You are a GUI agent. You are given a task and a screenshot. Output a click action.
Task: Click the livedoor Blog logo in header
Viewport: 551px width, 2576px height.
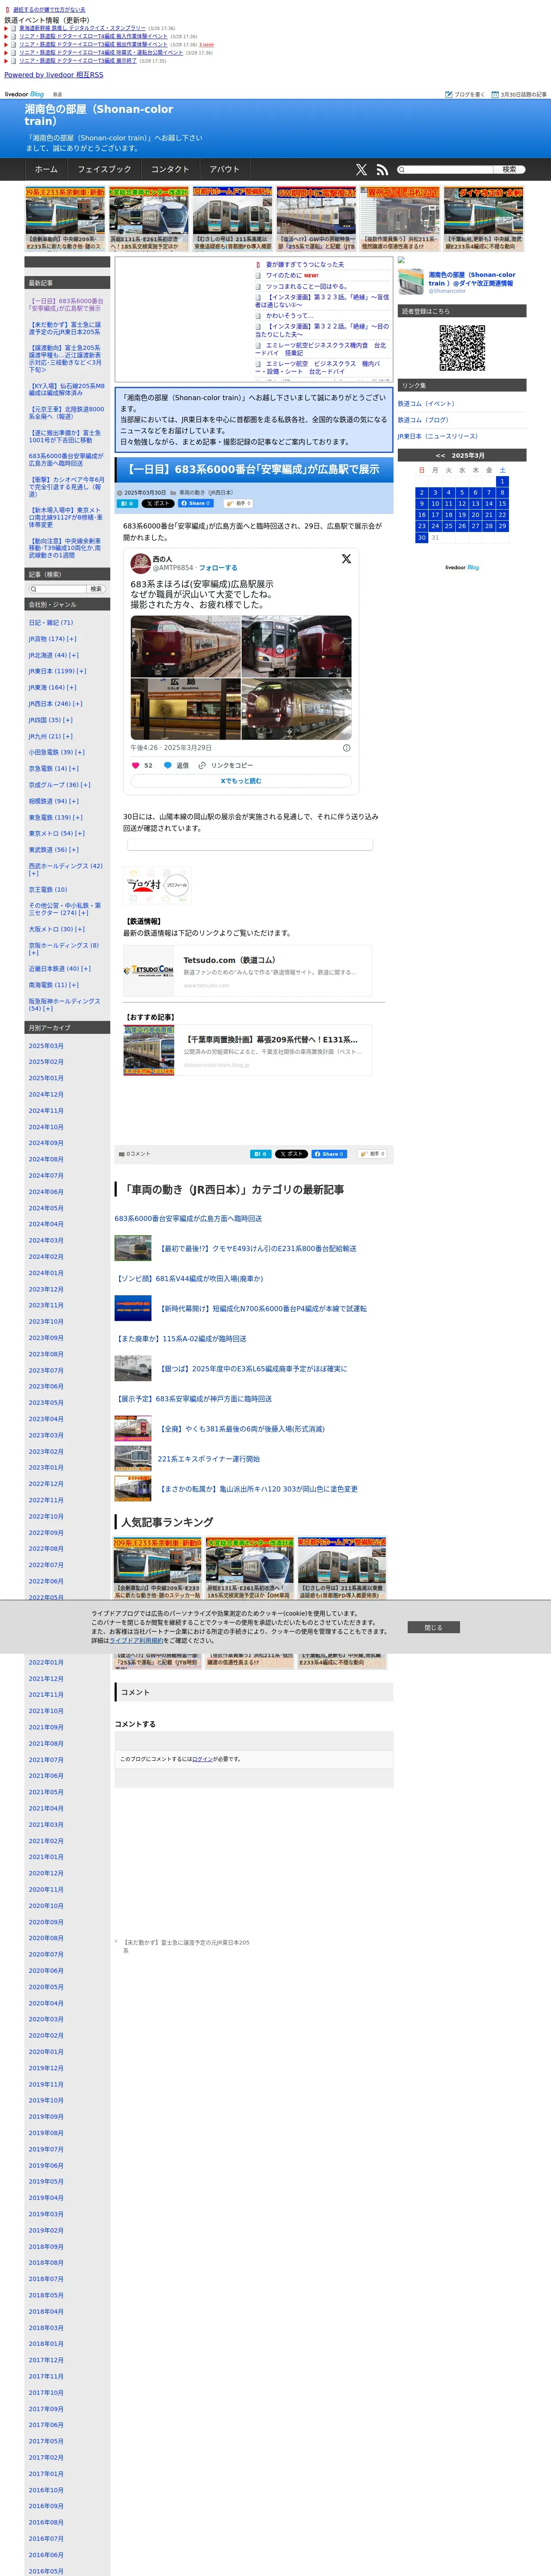click(25, 94)
